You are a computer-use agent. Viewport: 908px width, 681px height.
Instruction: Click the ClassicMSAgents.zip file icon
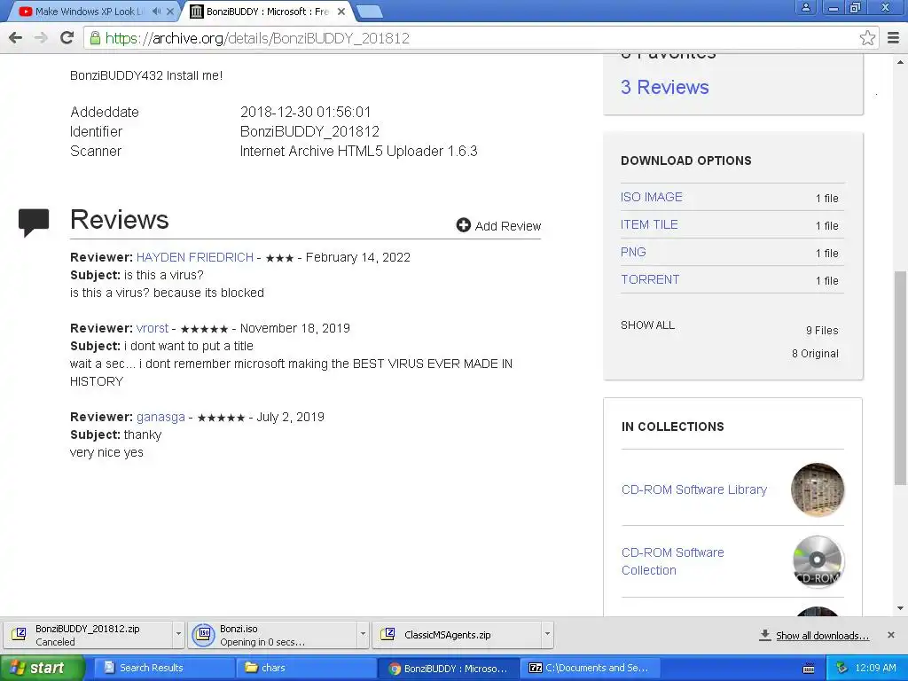tap(387, 635)
